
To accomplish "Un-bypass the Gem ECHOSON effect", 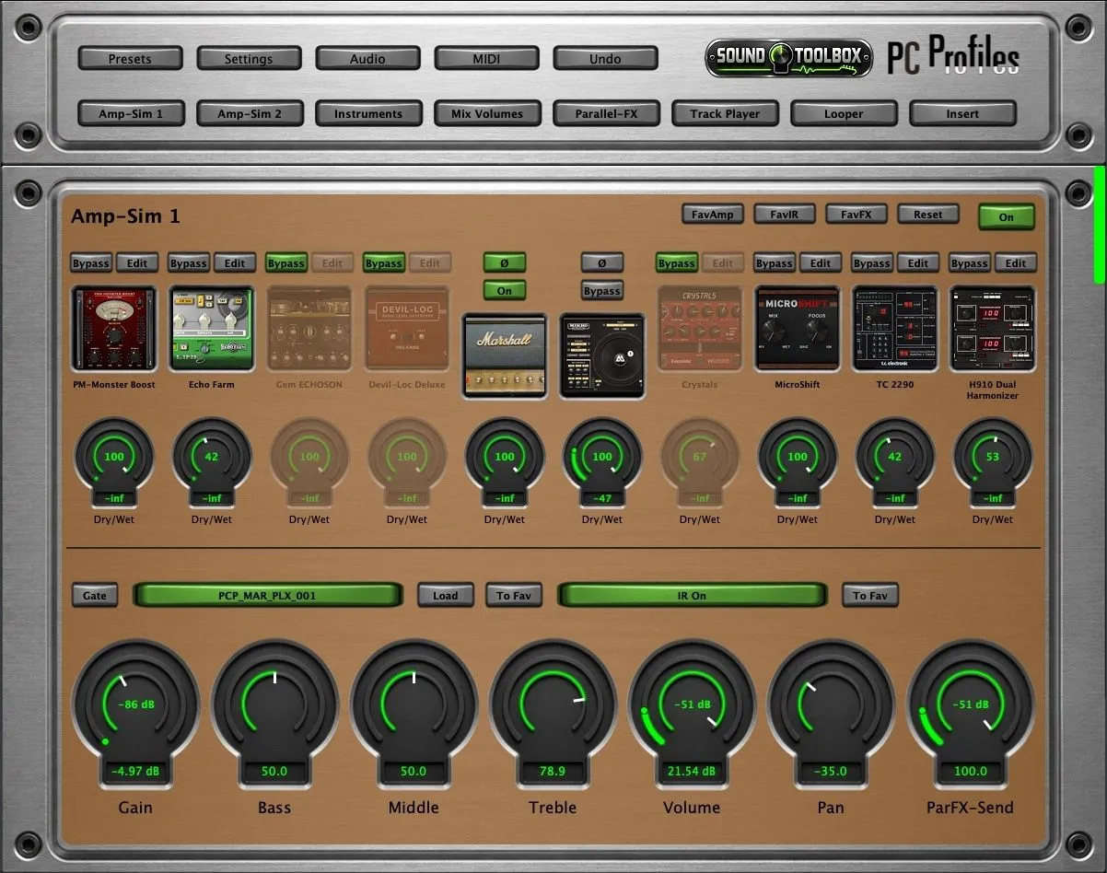I will click(x=285, y=263).
